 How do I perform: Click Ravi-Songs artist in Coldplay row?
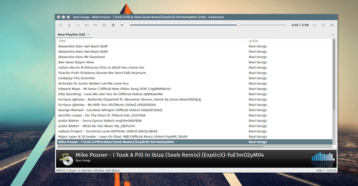pyautogui.click(x=258, y=78)
